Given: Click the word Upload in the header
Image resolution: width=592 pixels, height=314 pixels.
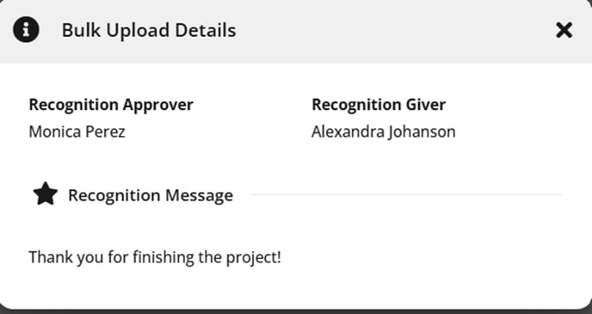Looking at the screenshot, I should 138,31.
